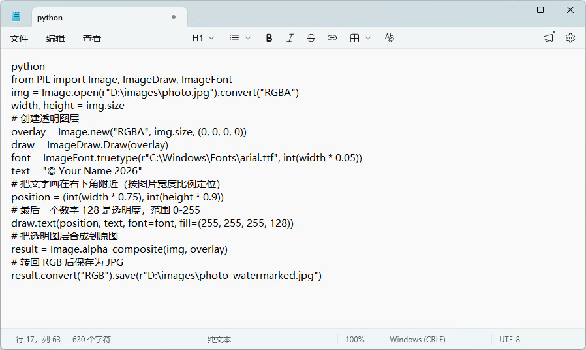Click the 630 个字符 character count
Viewport: 586px width, 350px height.
91,339
